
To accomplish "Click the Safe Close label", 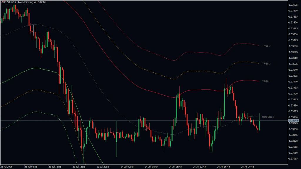I will [268, 117].
